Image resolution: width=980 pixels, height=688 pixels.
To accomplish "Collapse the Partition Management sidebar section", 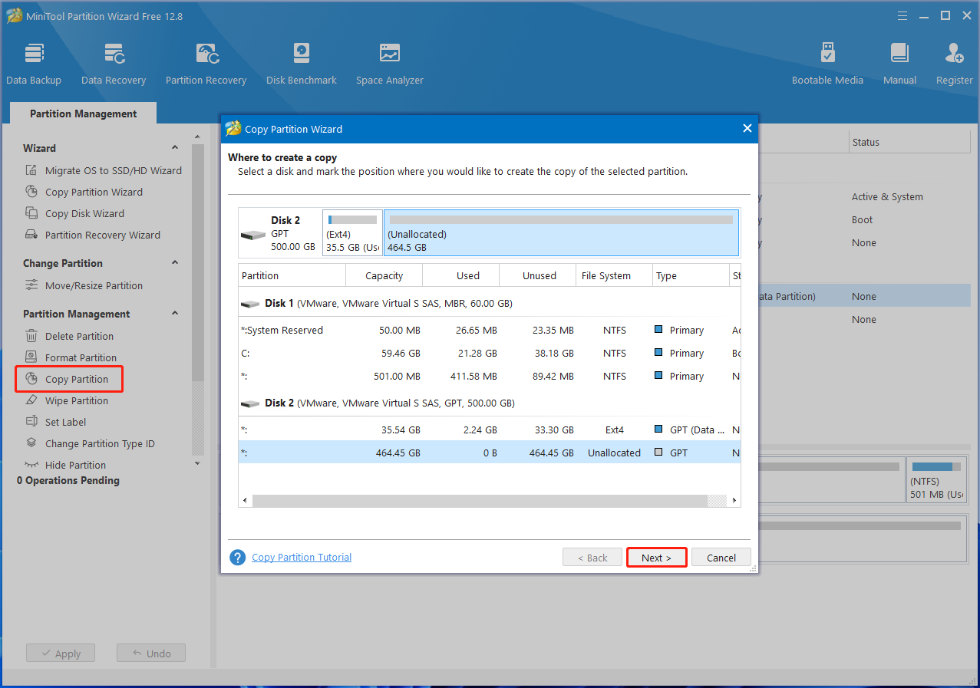I will pyautogui.click(x=175, y=313).
